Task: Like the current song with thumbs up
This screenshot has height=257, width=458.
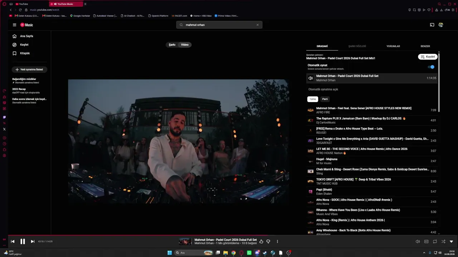Action: coord(261,242)
